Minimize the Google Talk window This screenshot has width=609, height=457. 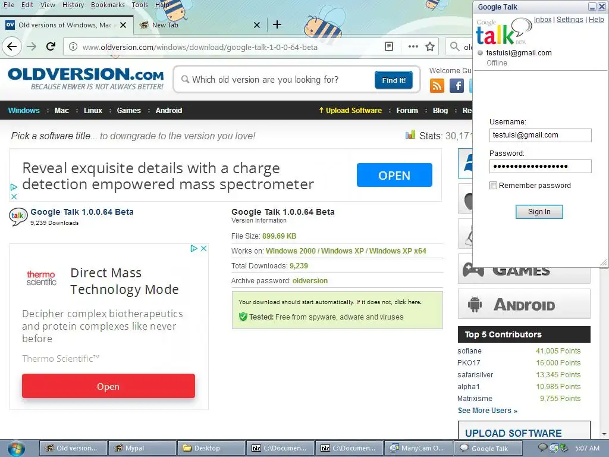point(592,7)
